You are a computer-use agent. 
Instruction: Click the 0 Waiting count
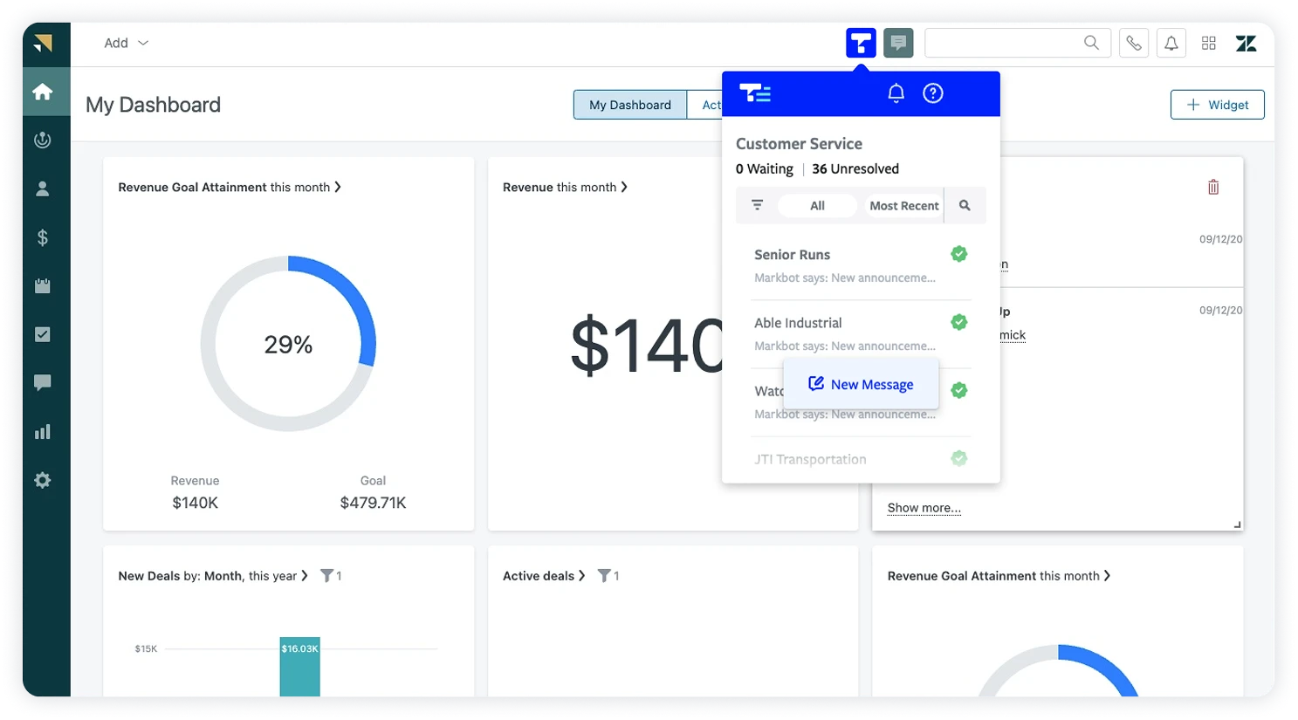(x=765, y=168)
